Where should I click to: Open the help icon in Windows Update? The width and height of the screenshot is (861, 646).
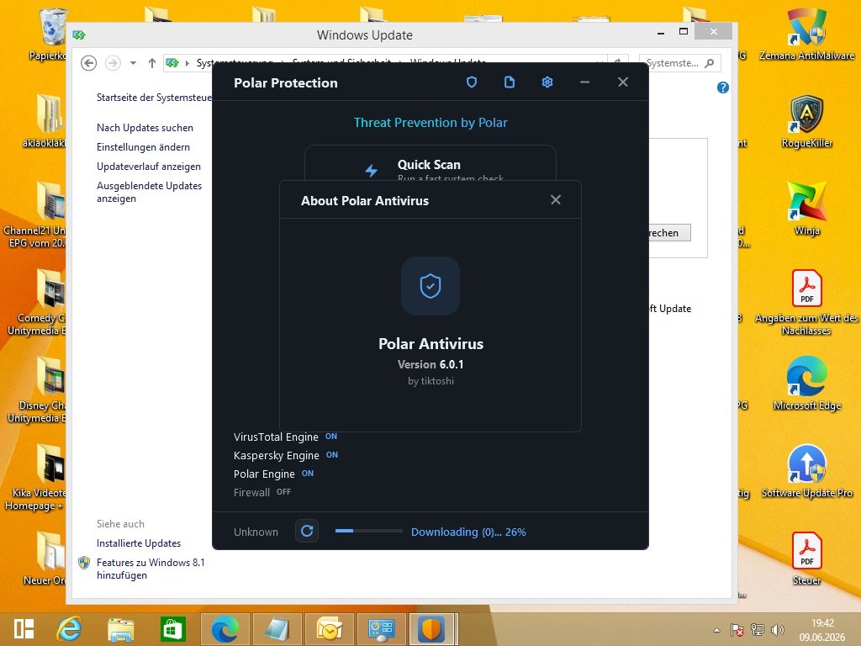[x=722, y=87]
